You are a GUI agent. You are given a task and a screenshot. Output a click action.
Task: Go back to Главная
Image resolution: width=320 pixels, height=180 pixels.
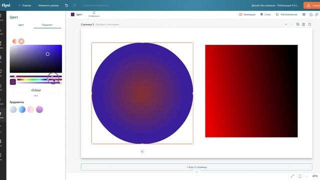(x=25, y=5)
